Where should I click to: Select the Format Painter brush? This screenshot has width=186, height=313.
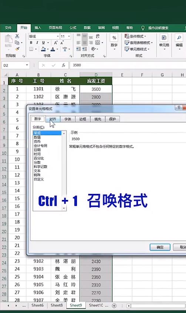pos(17,49)
